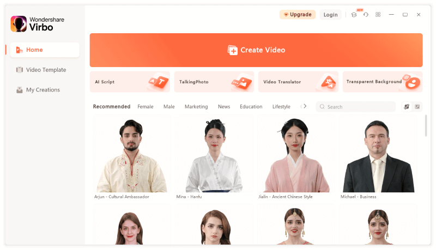Click the Create Video banner
Screen dimensions: 436x250
click(256, 50)
